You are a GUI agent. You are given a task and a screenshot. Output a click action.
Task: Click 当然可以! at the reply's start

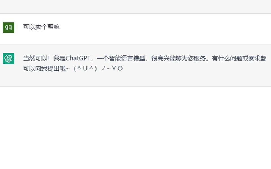pos(36,58)
